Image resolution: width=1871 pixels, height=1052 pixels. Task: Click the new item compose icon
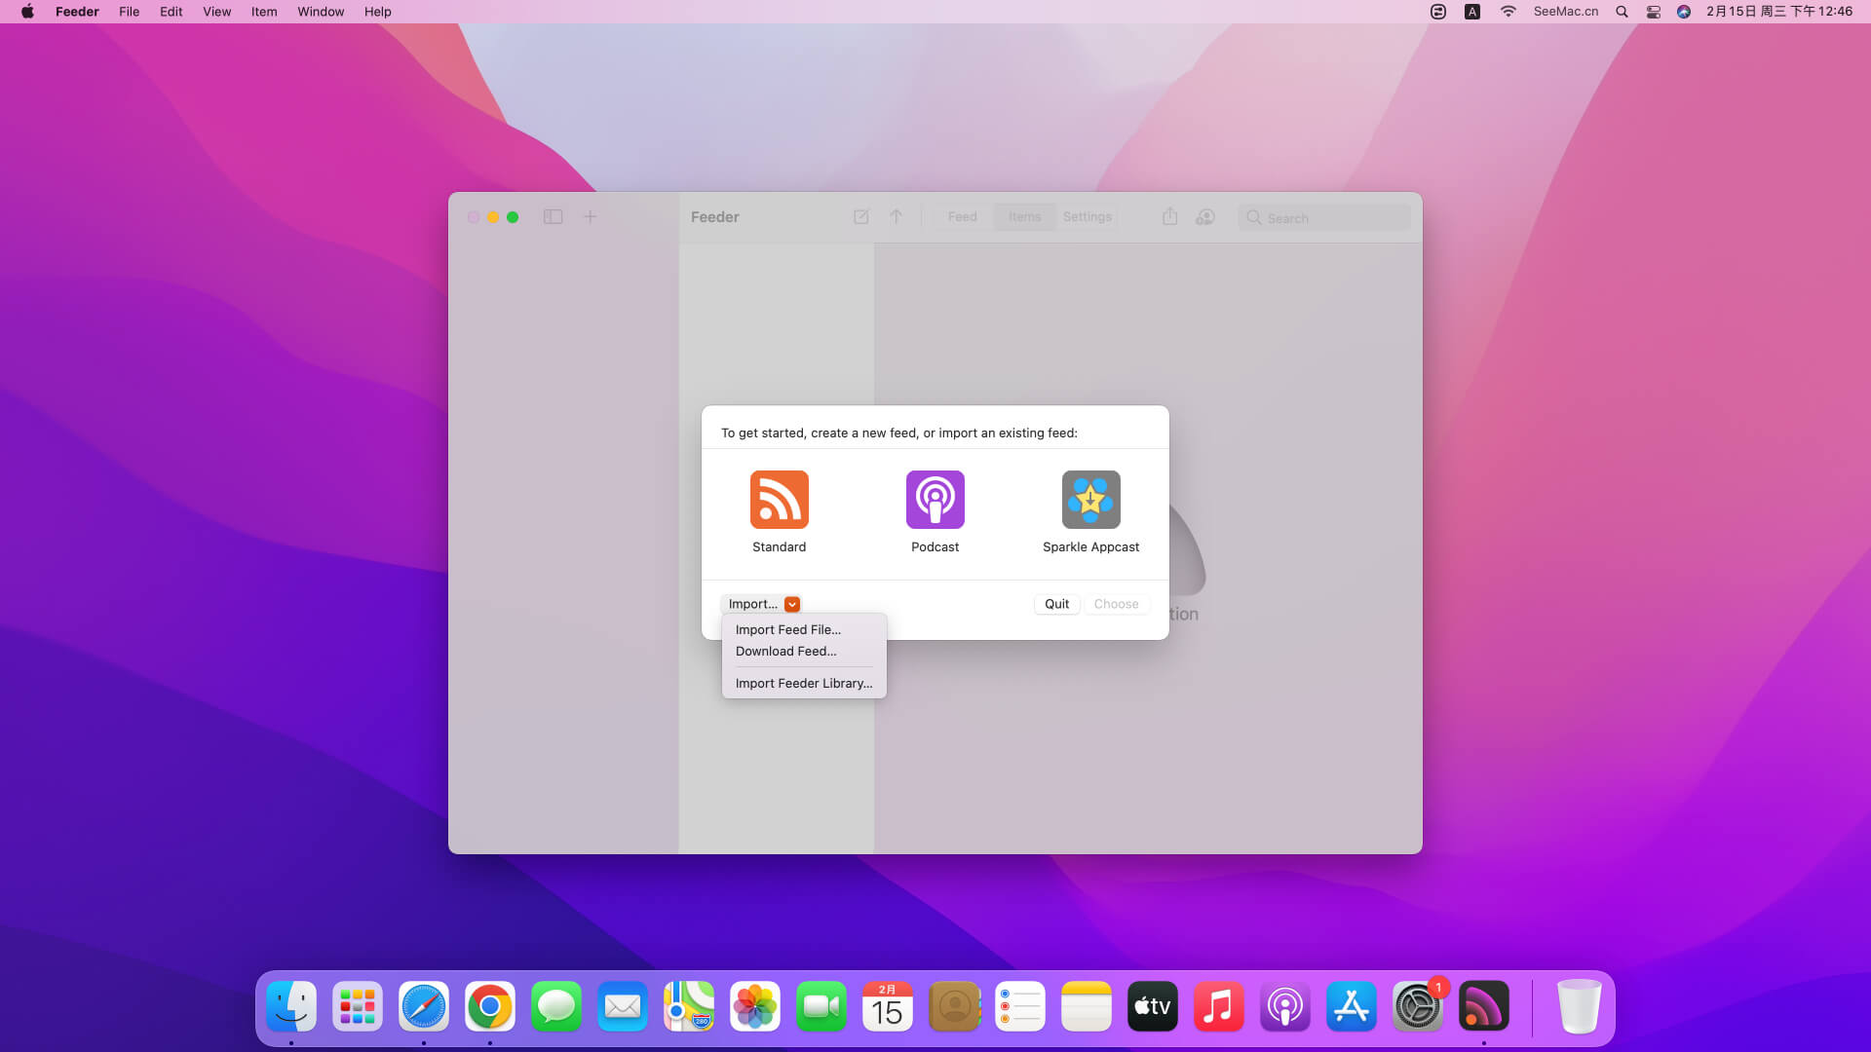point(860,217)
